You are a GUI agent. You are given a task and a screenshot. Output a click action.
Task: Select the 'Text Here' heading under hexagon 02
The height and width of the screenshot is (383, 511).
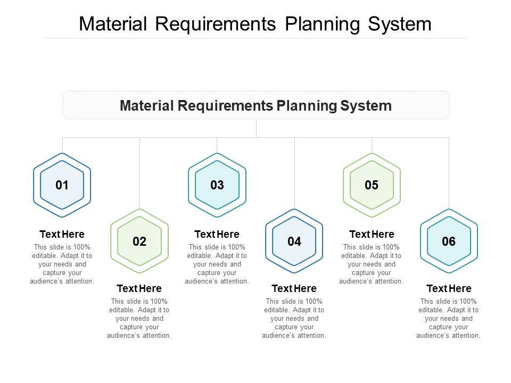(x=139, y=289)
